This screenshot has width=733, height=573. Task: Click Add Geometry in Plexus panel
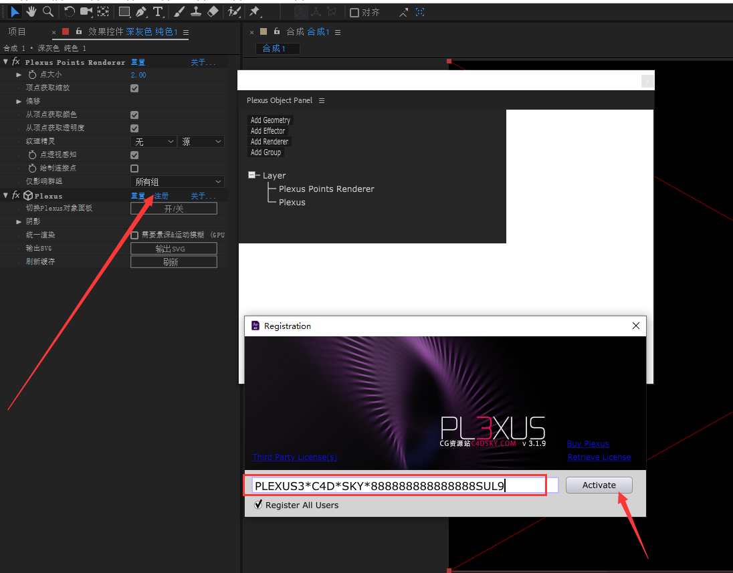270,120
